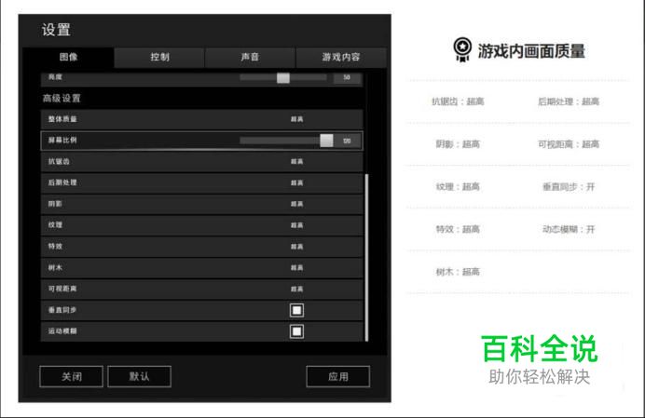645x418 pixels.
Task: Click the 游戏内画面质量 heading text
Action: pos(531,51)
